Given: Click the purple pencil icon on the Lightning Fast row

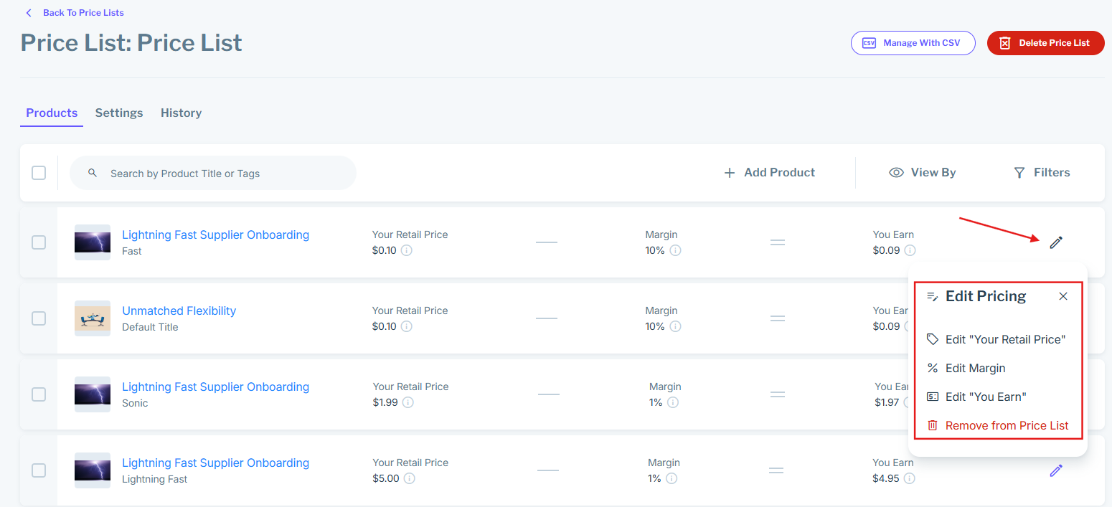Looking at the screenshot, I should pos(1055,470).
